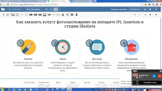Image resolution: width=162 pixels, height=91 pixels.
Task: Switch to desktop monitor preview mode
Action: tap(56, 9)
